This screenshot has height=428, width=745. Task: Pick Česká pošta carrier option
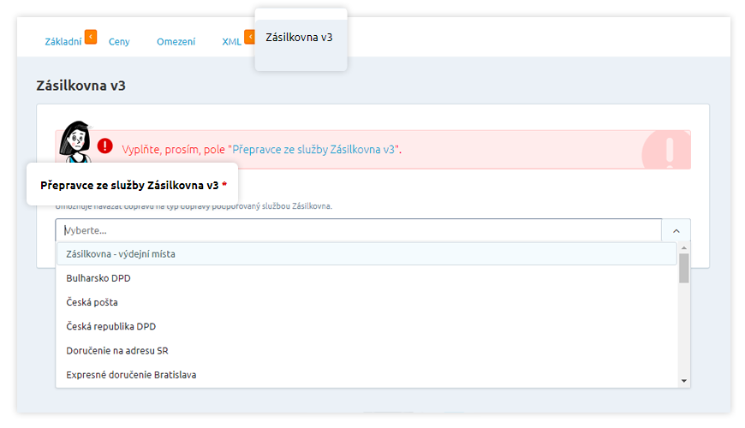click(367, 302)
